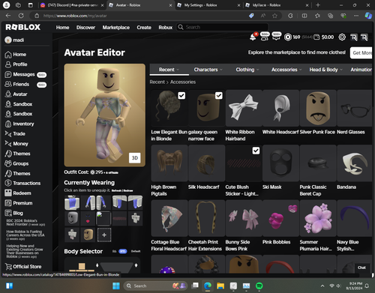Click the Get More button

pos(361,53)
